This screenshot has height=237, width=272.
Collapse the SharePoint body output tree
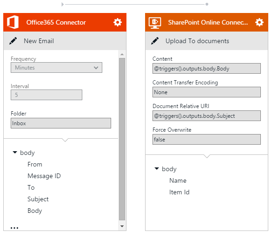tap(157, 168)
